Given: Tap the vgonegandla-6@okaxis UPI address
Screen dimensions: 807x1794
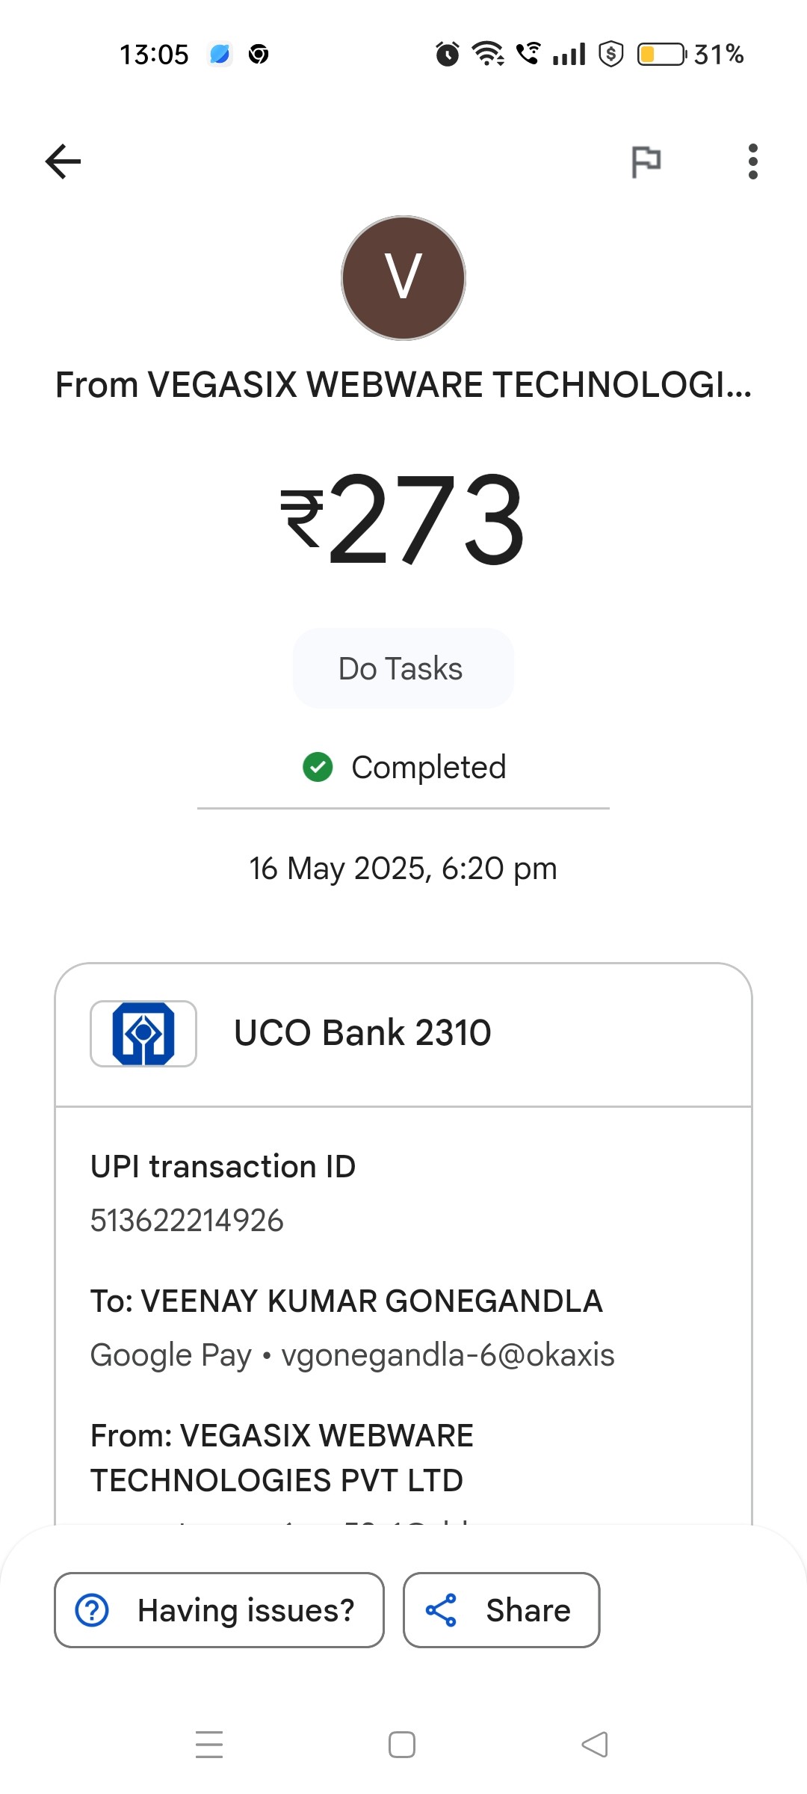Looking at the screenshot, I should coord(448,1355).
